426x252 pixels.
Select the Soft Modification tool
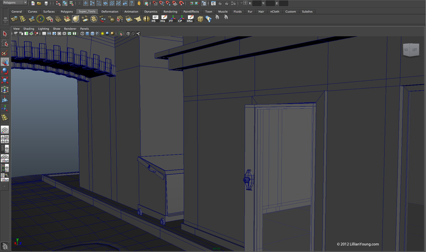coord(5,99)
